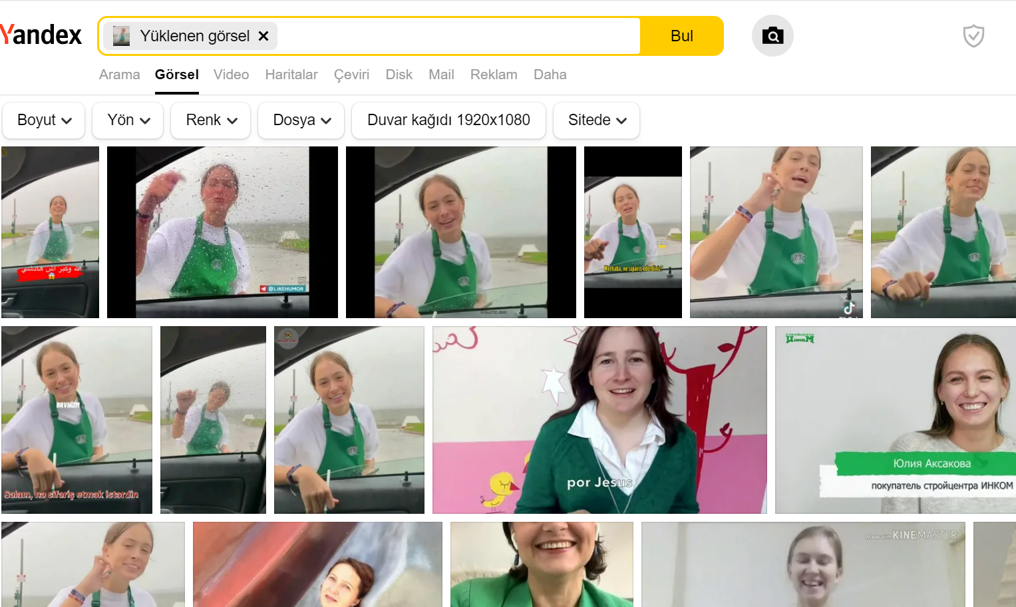
Task: Remove the uploaded image chip with X
Action: (x=263, y=36)
